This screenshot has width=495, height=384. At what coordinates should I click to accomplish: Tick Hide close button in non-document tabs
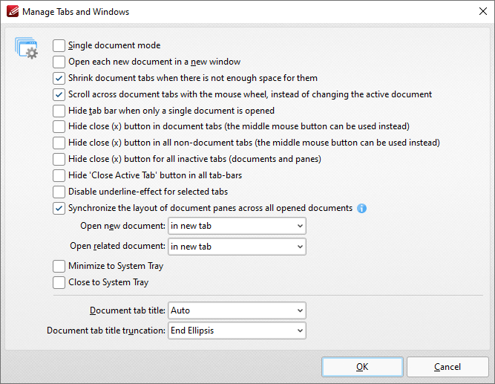tap(59, 143)
